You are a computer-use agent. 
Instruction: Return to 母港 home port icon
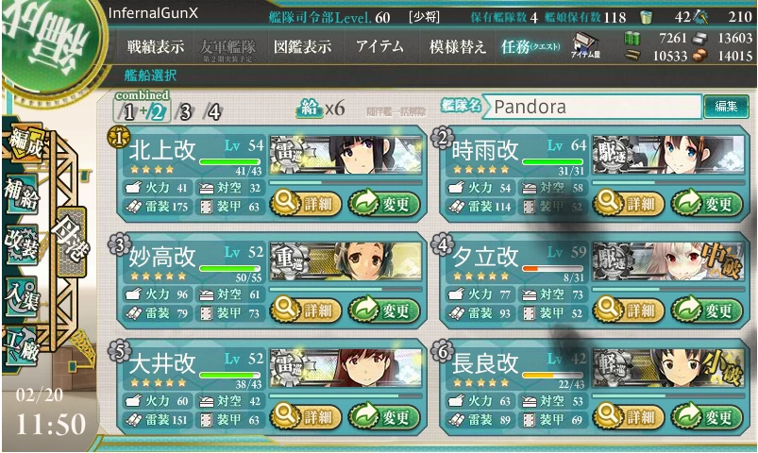72,241
